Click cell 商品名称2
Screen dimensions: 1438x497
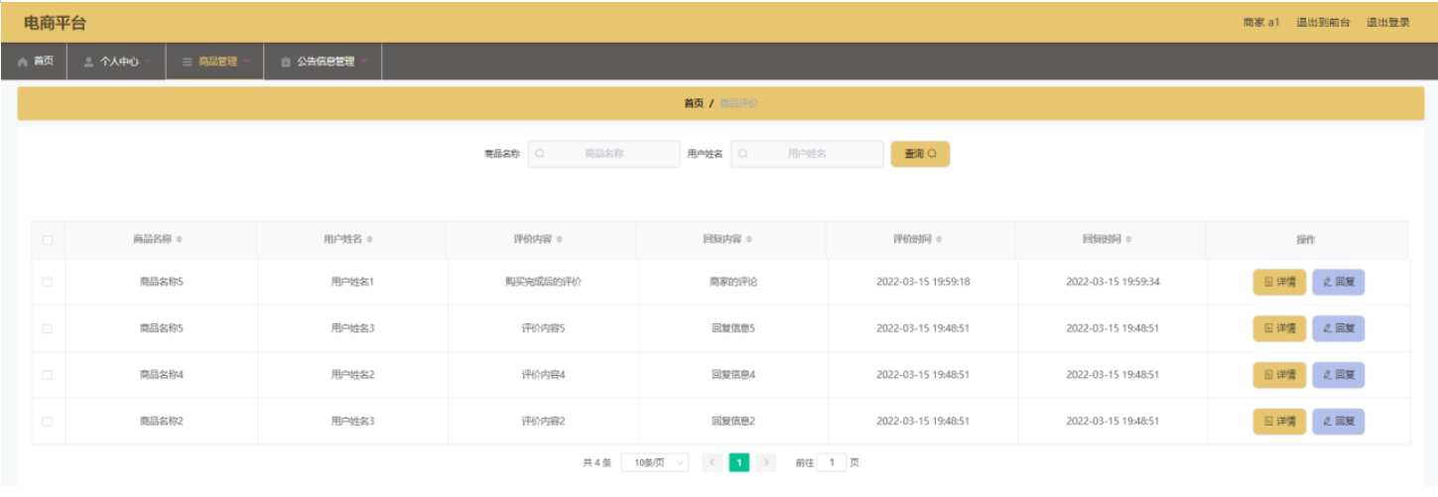point(162,422)
